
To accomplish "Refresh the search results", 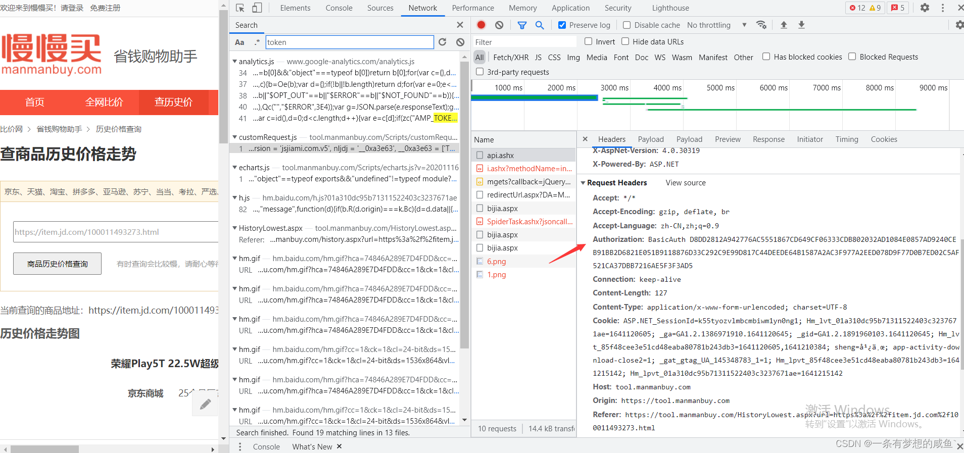I will [x=443, y=42].
